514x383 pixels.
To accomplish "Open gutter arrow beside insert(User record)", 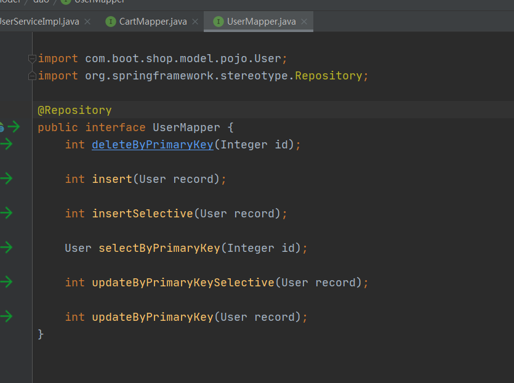I will point(6,179).
